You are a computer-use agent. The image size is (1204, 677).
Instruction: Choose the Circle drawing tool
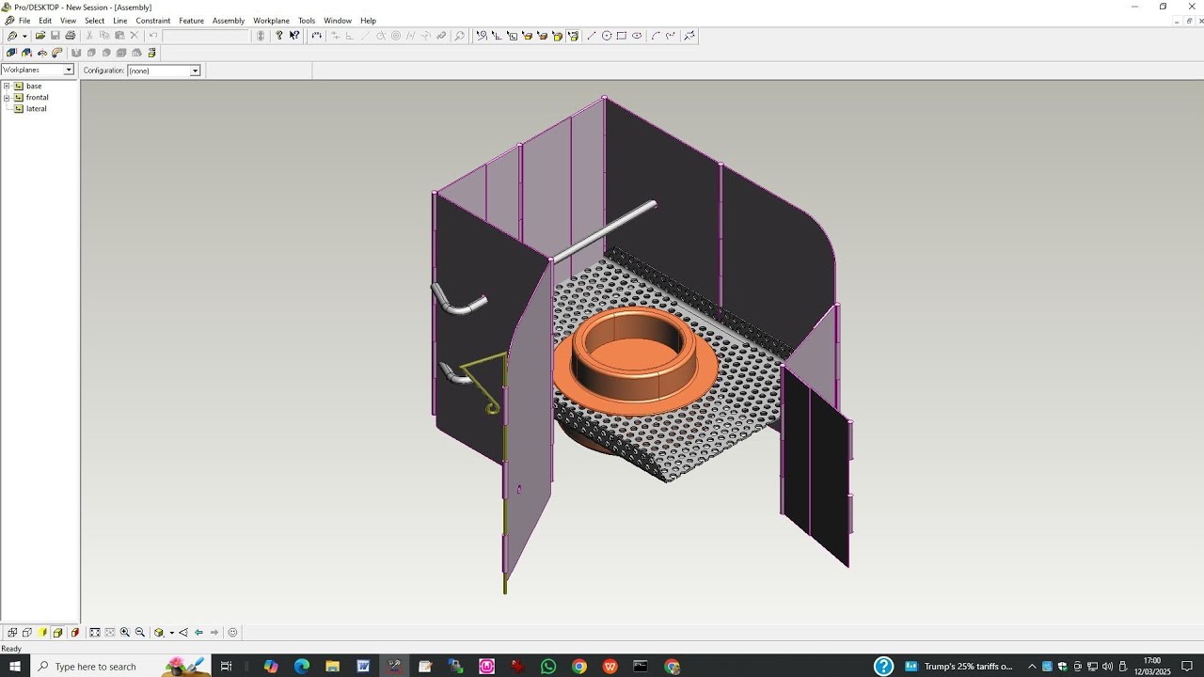click(607, 36)
